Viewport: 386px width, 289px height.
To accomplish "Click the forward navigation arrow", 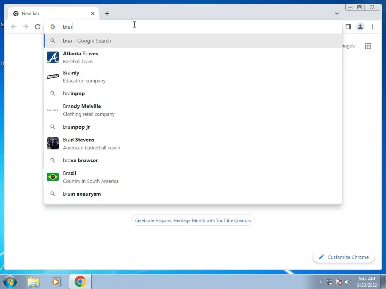I will click(x=26, y=27).
